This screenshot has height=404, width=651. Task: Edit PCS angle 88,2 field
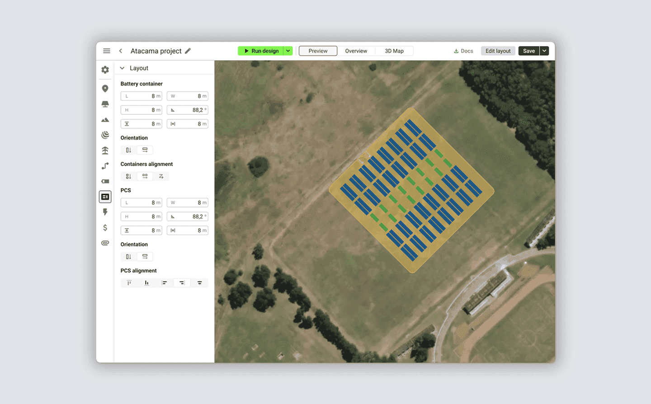(x=187, y=216)
